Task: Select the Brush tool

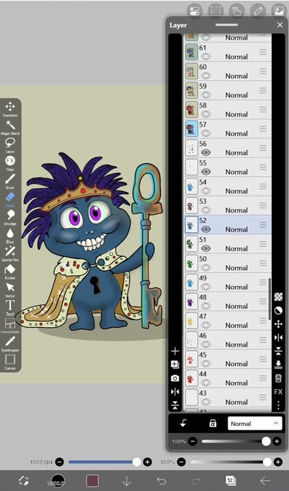Action: tap(10, 181)
